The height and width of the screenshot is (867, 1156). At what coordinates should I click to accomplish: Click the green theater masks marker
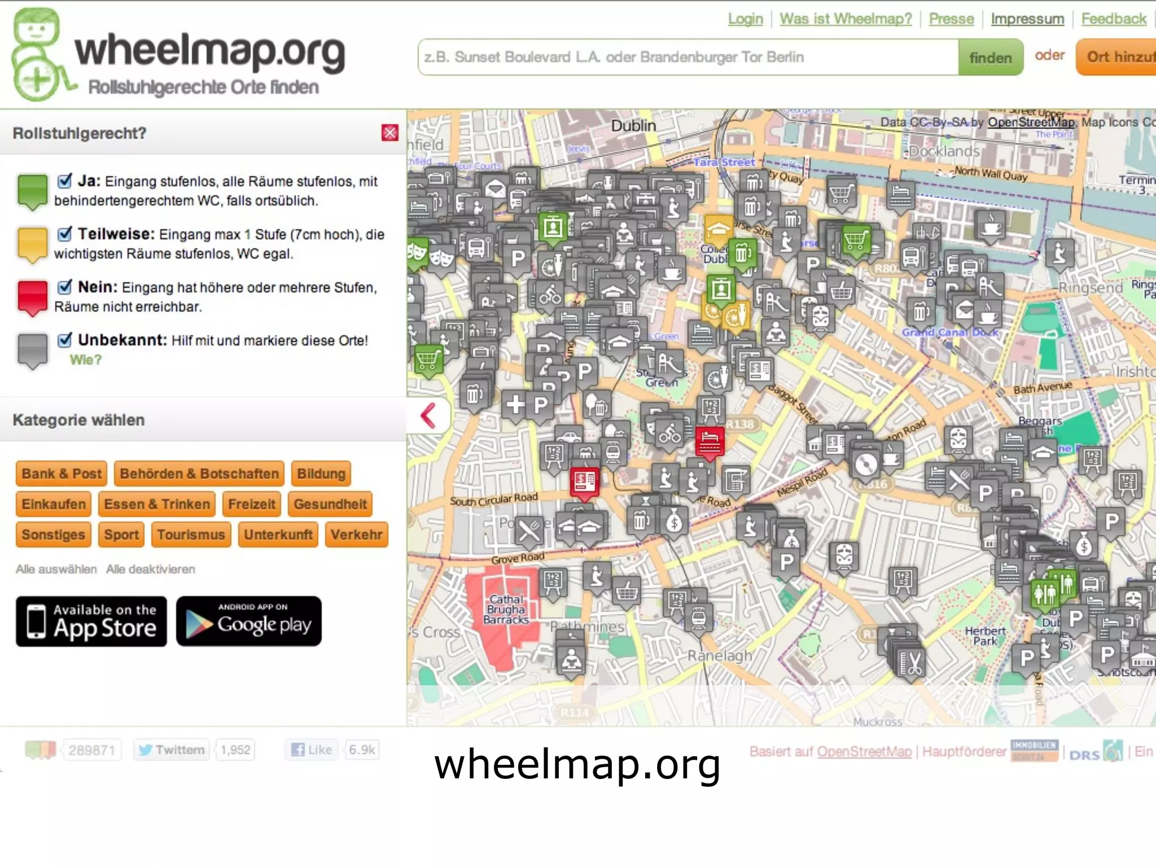click(x=417, y=252)
